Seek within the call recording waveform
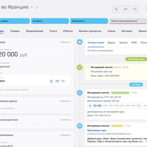 pos(118,106)
